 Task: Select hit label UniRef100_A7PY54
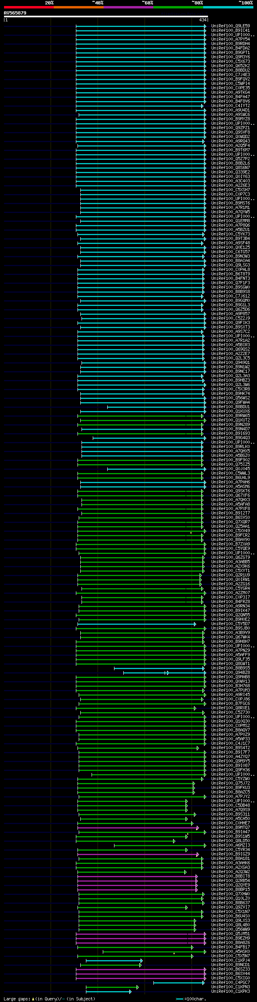[x=230, y=39]
